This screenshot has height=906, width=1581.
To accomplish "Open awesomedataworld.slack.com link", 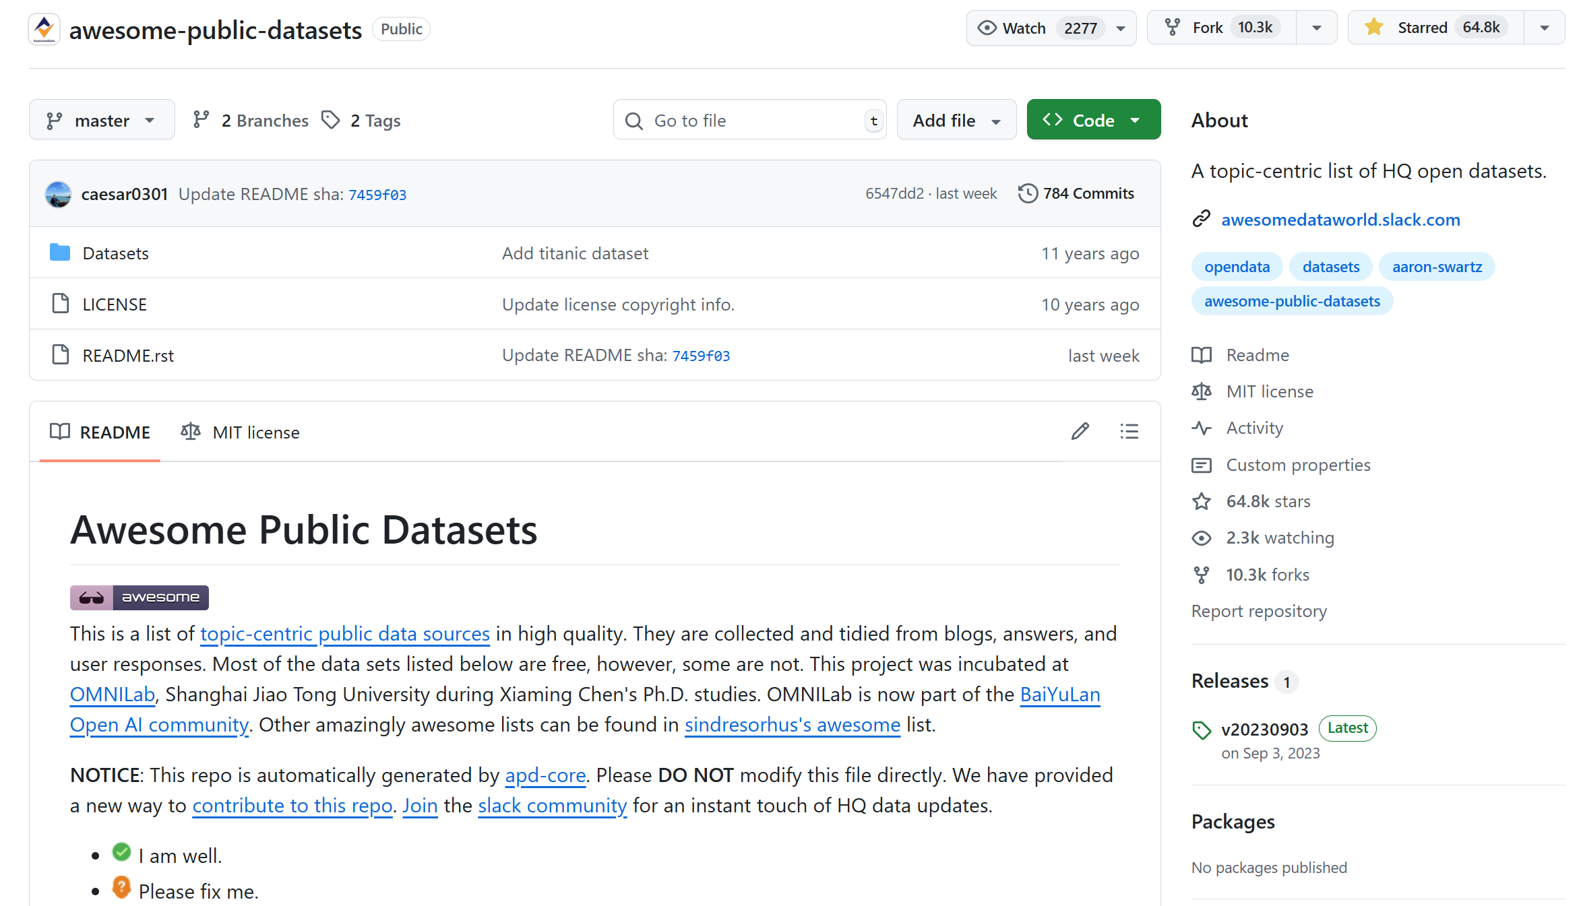I will click(x=1340, y=220).
